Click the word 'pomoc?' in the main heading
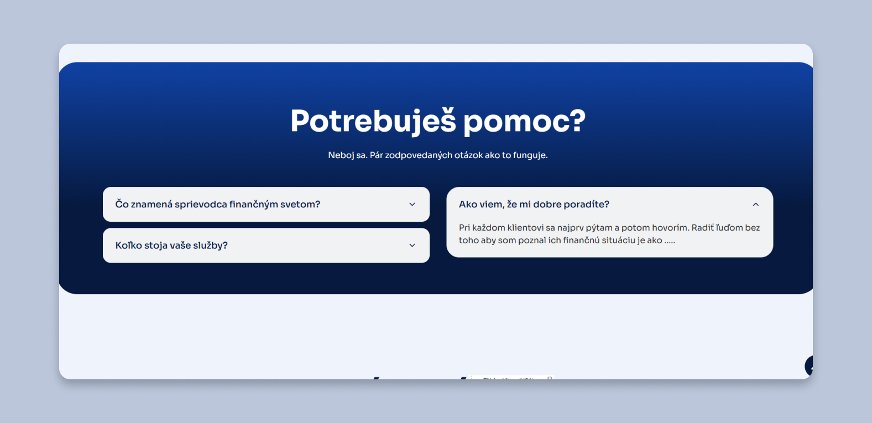The height and width of the screenshot is (423, 872). tap(524, 121)
